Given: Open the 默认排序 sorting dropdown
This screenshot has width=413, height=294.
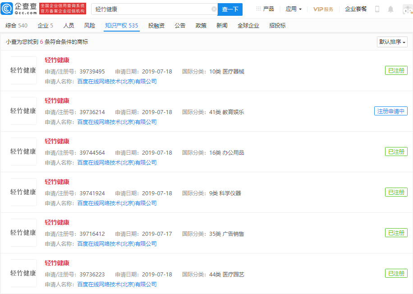Looking at the screenshot, I should 391,41.
